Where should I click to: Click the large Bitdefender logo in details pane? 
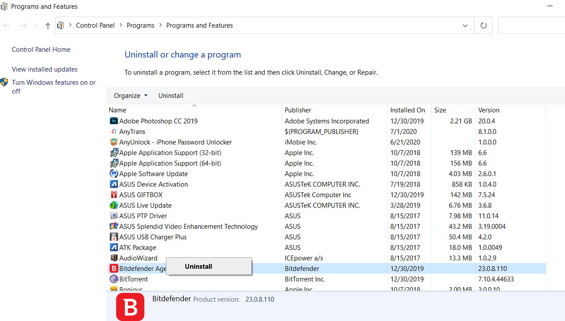tap(130, 307)
